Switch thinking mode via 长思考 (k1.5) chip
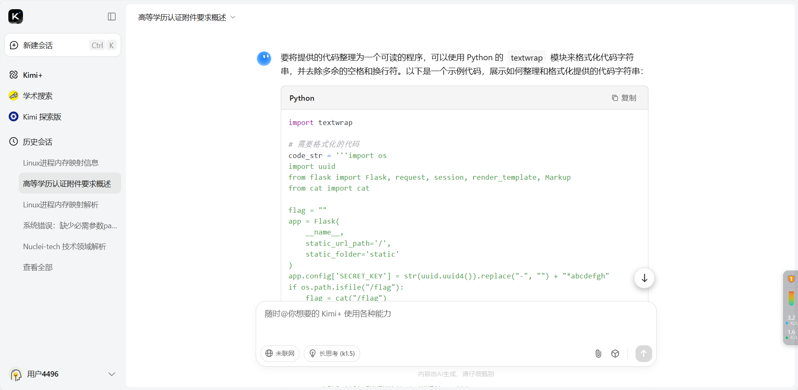Image resolution: width=798 pixels, height=390 pixels. point(331,353)
